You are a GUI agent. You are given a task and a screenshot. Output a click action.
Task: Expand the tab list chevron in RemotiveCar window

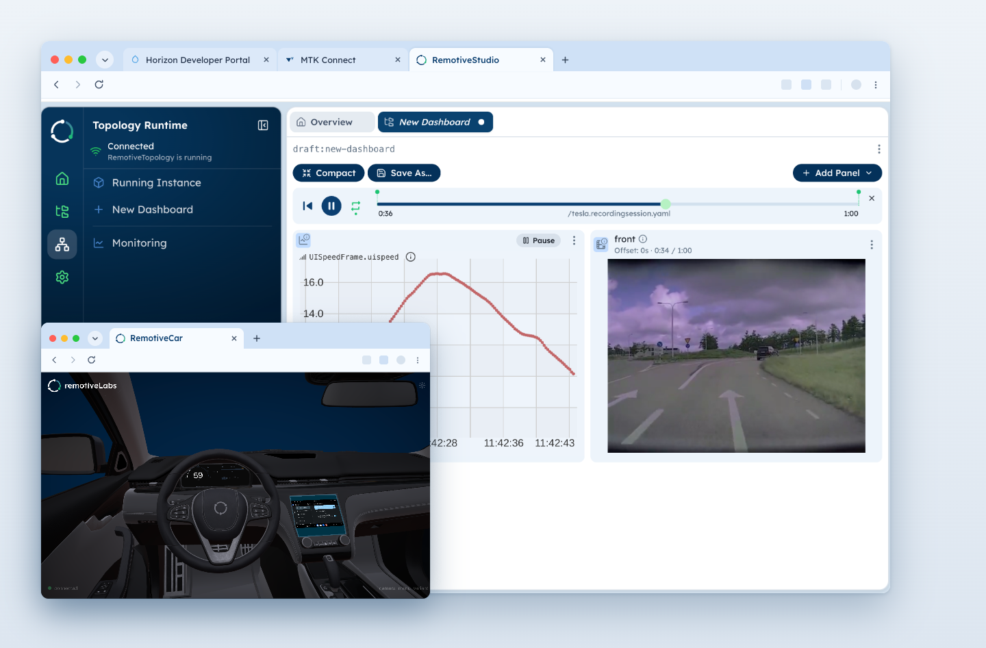click(95, 338)
